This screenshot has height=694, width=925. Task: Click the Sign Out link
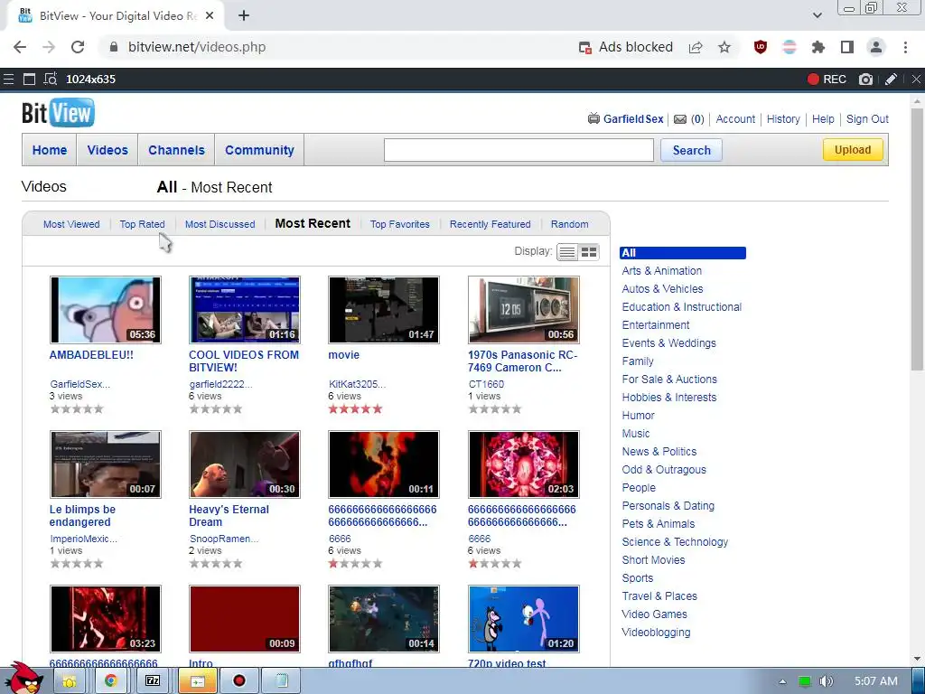[867, 119]
